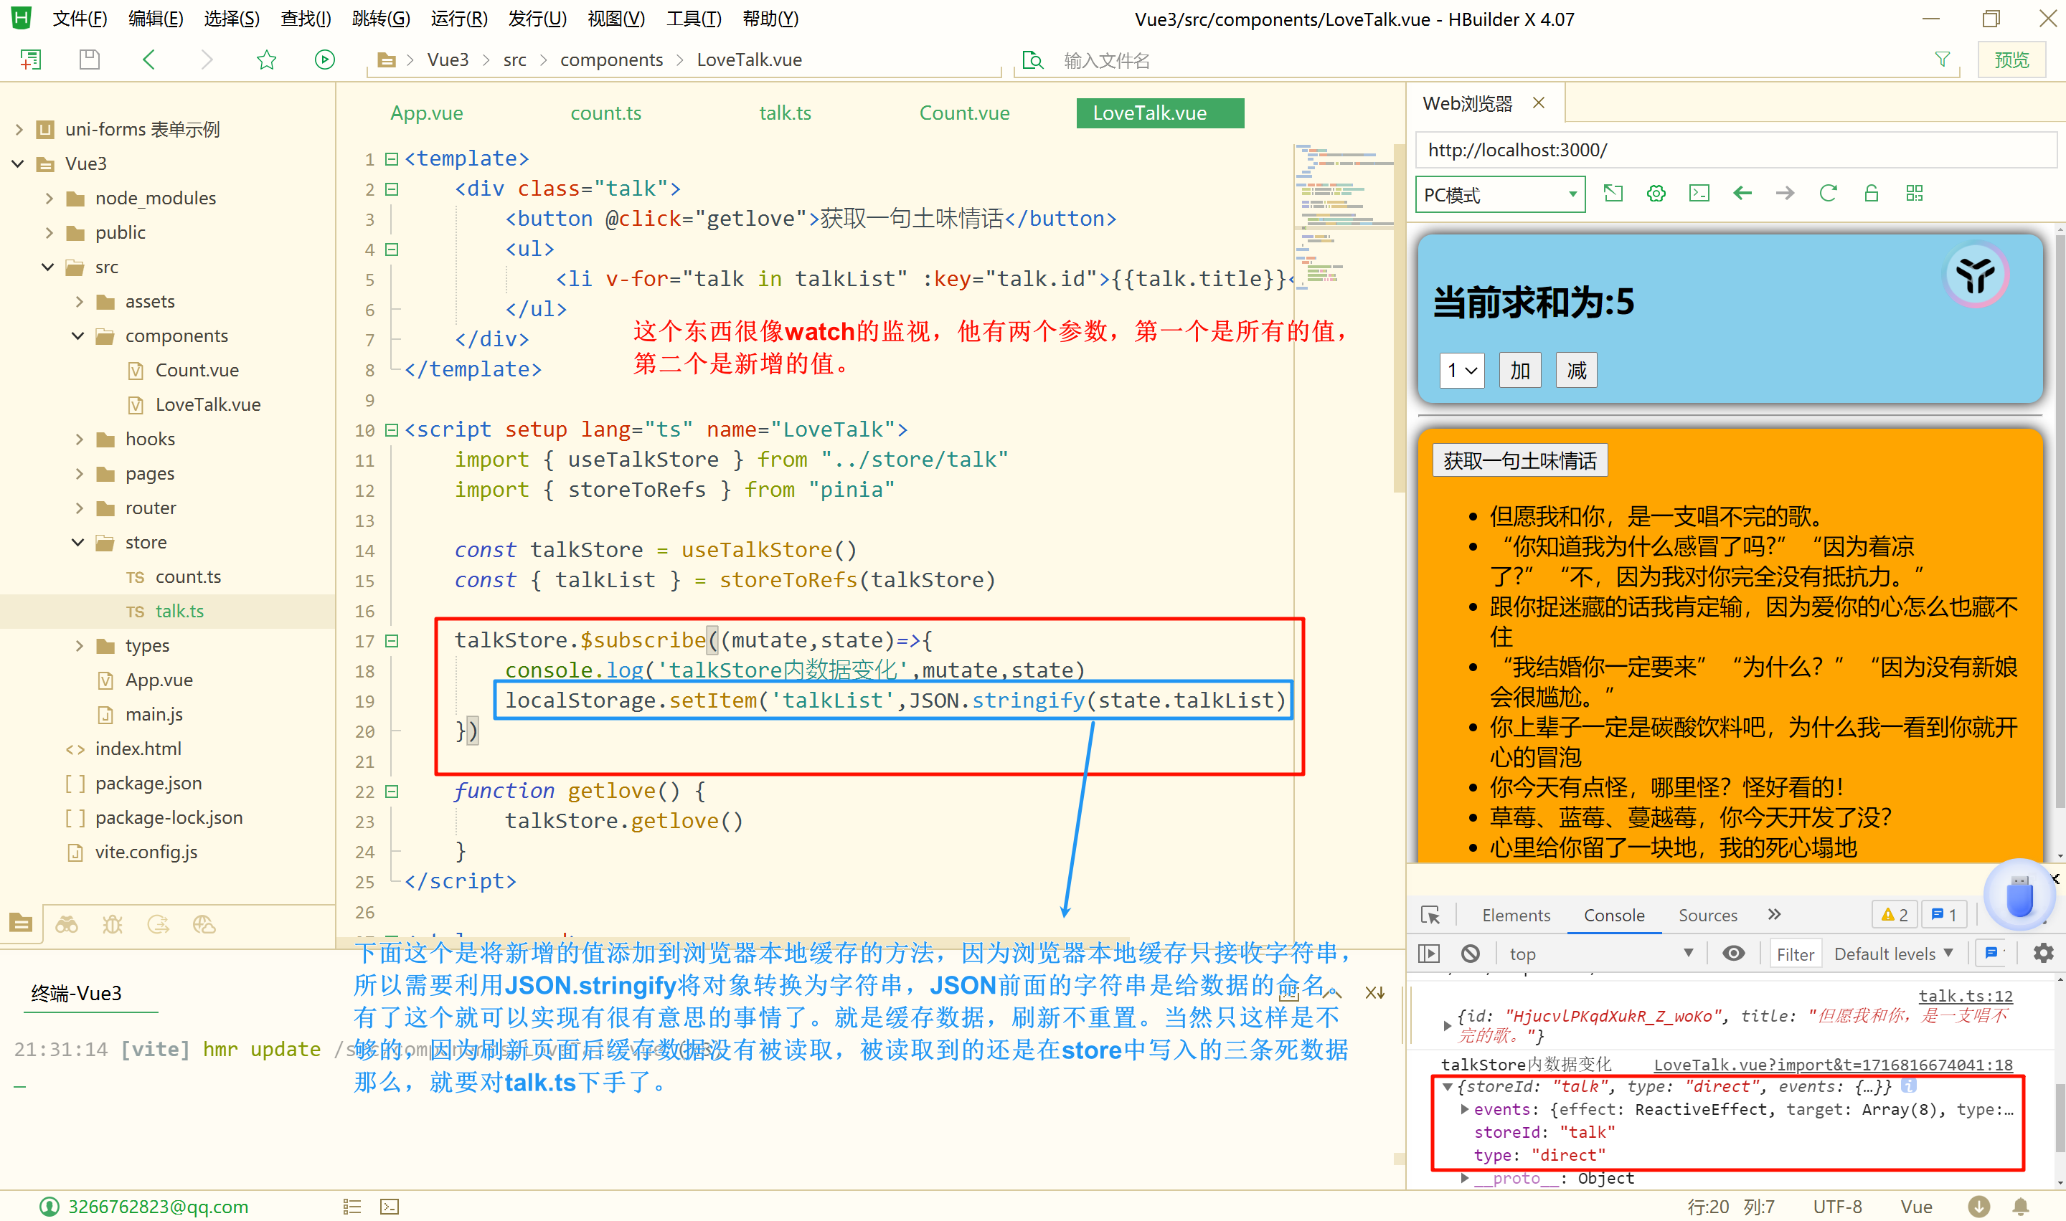This screenshot has height=1221, width=2066.
Task: Toggle the browser lock icon
Action: tap(1871, 194)
